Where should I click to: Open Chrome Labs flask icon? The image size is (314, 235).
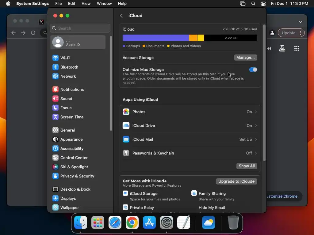[282, 48]
